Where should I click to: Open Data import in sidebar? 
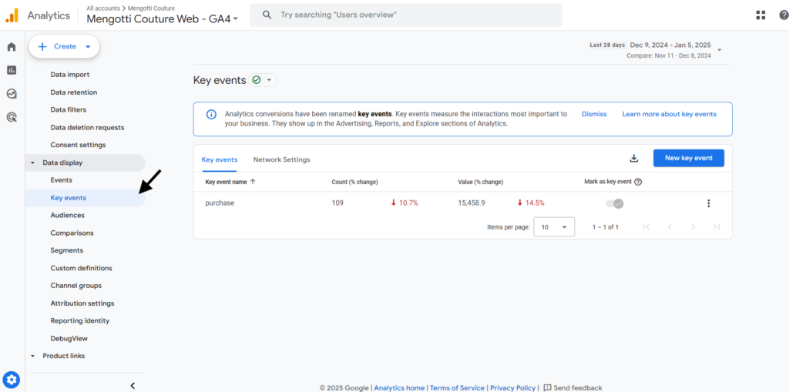tap(70, 75)
